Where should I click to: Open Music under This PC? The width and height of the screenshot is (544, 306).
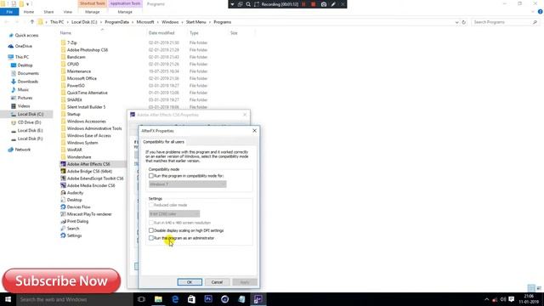click(23, 90)
